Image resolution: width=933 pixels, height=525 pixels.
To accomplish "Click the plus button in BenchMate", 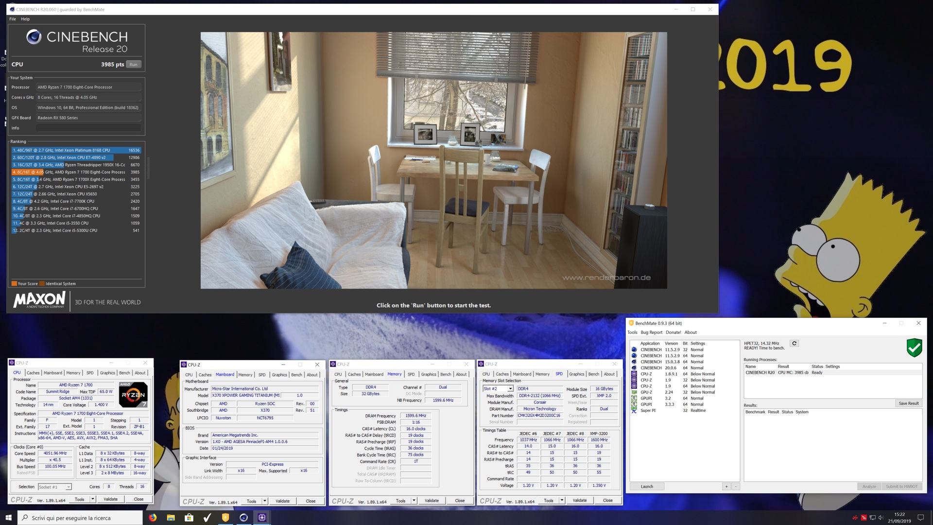I will pyautogui.click(x=726, y=487).
